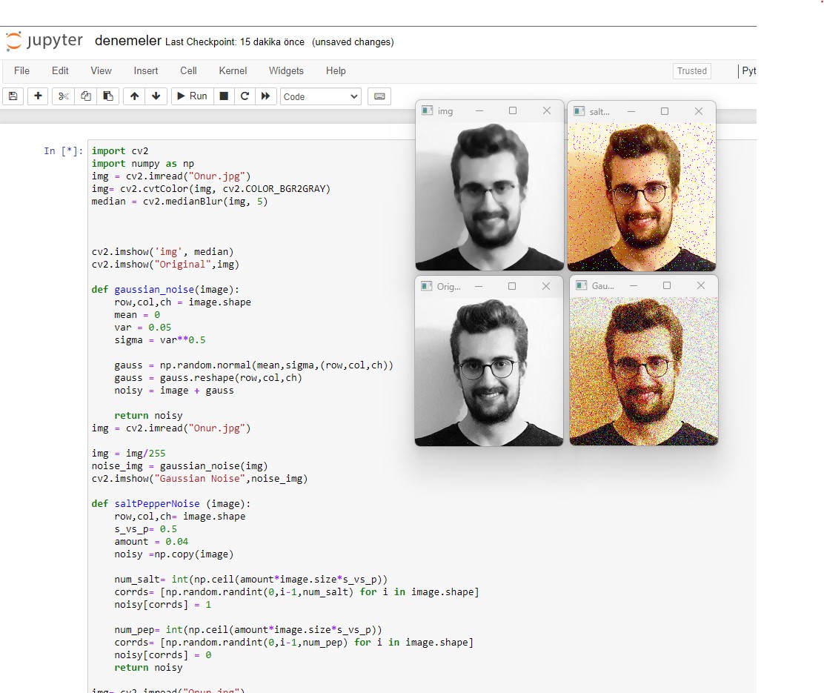The height and width of the screenshot is (693, 824).
Task: Click the median blurred image in img window
Action: pyautogui.click(x=489, y=196)
